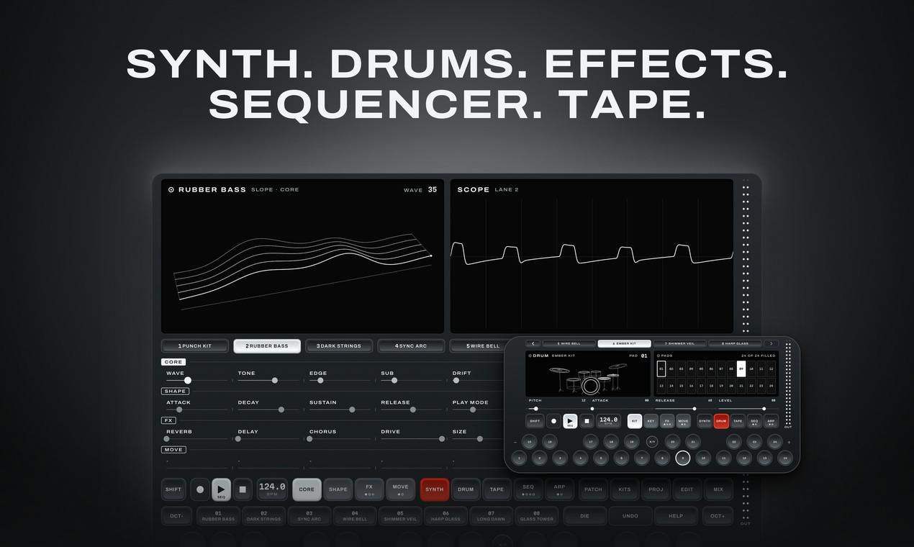This screenshot has height=547, width=914.
Task: Toggle the KIT button on small device
Action: pyautogui.click(x=635, y=421)
